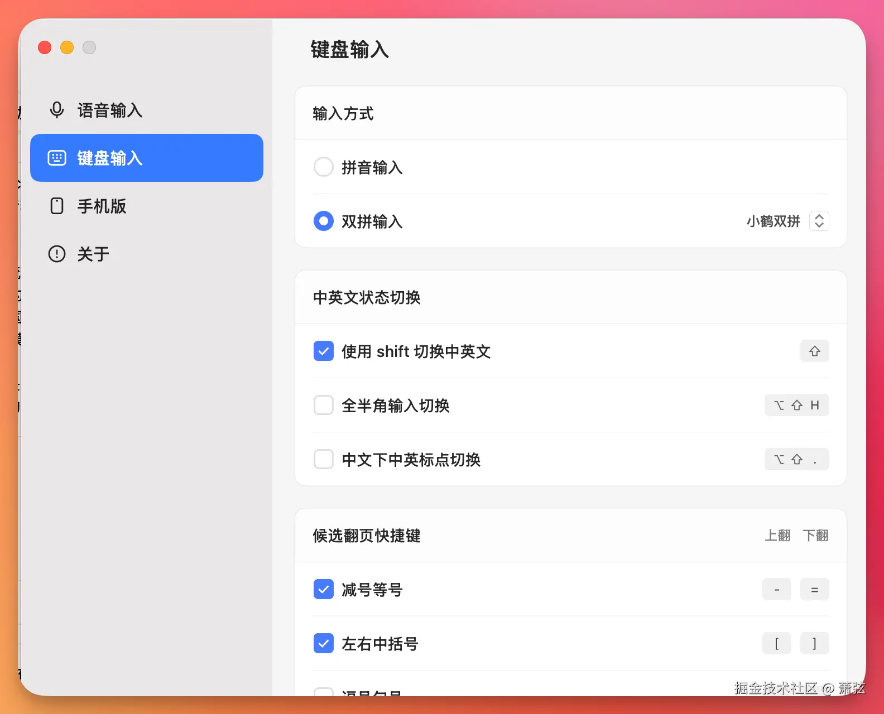
Task: Open the 语音输入 sidebar section
Action: 146,110
